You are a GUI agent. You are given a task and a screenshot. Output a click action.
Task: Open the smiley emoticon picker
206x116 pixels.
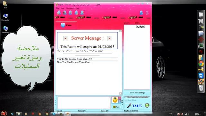[115, 100]
